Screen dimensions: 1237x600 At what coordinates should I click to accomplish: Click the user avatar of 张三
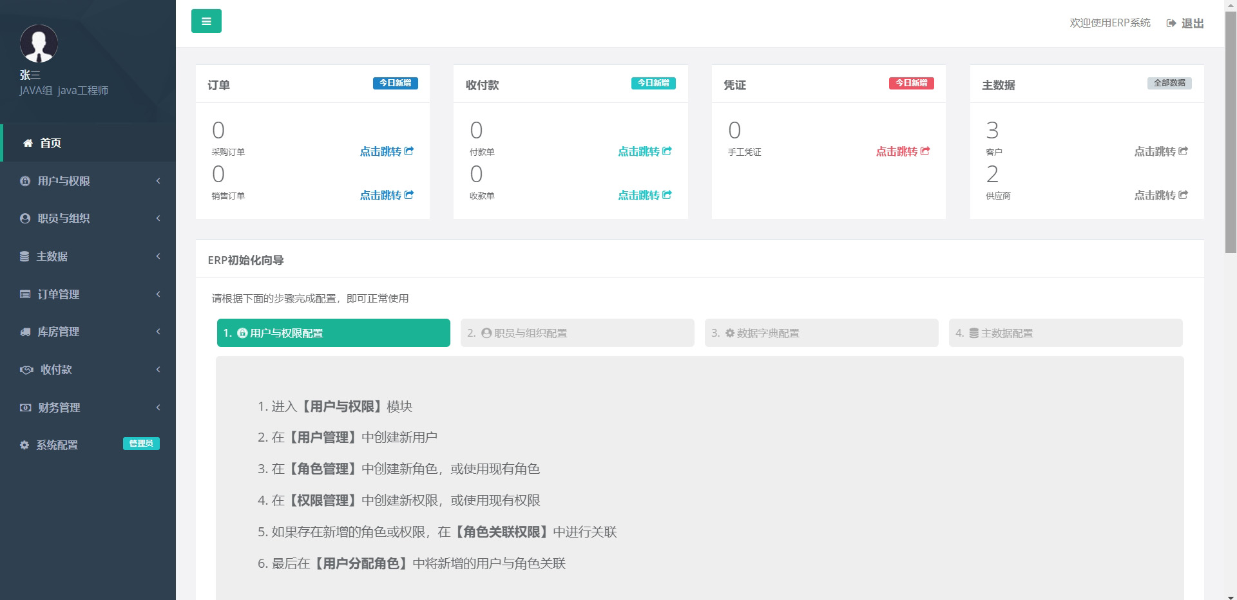tap(39, 43)
